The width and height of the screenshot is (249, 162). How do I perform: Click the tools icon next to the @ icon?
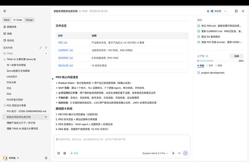tap(65, 153)
